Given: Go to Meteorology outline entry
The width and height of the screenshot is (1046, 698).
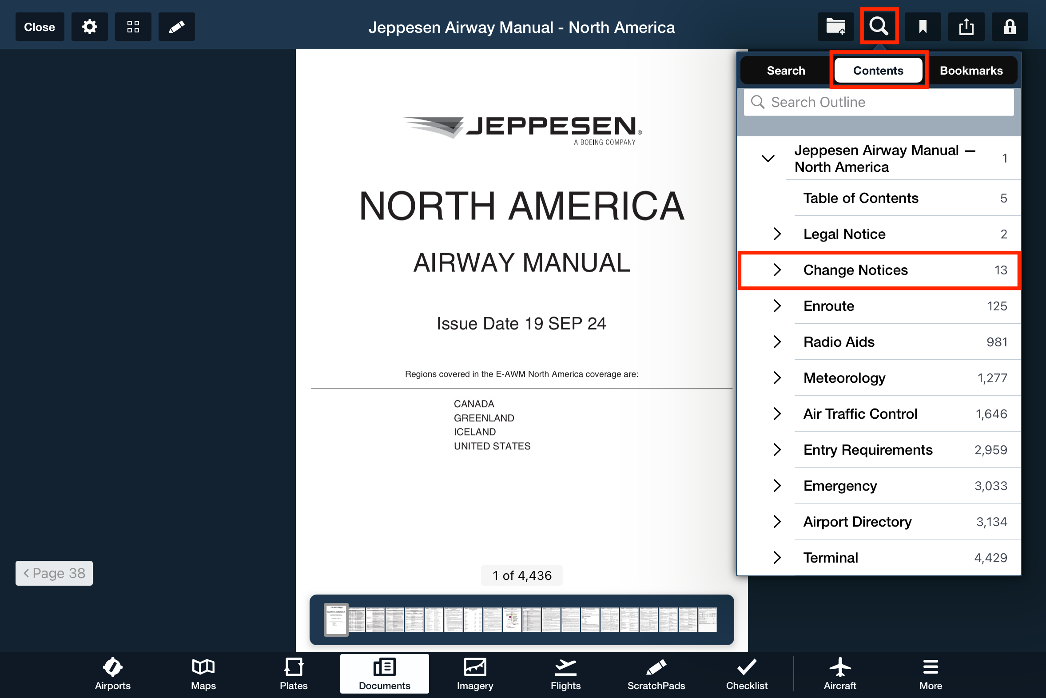Looking at the screenshot, I should [x=879, y=378].
